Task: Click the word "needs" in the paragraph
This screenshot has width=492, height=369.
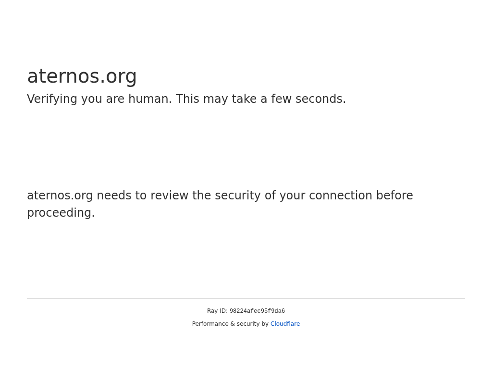Action: pyautogui.click(x=114, y=196)
